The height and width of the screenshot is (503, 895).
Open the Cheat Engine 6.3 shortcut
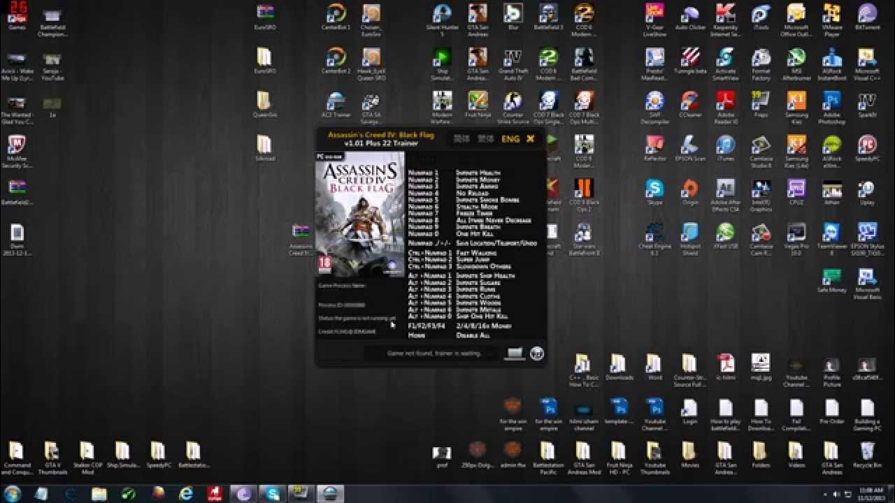pos(654,239)
